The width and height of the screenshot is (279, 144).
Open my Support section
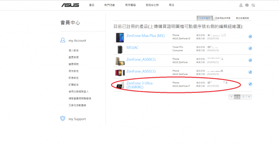point(77,119)
